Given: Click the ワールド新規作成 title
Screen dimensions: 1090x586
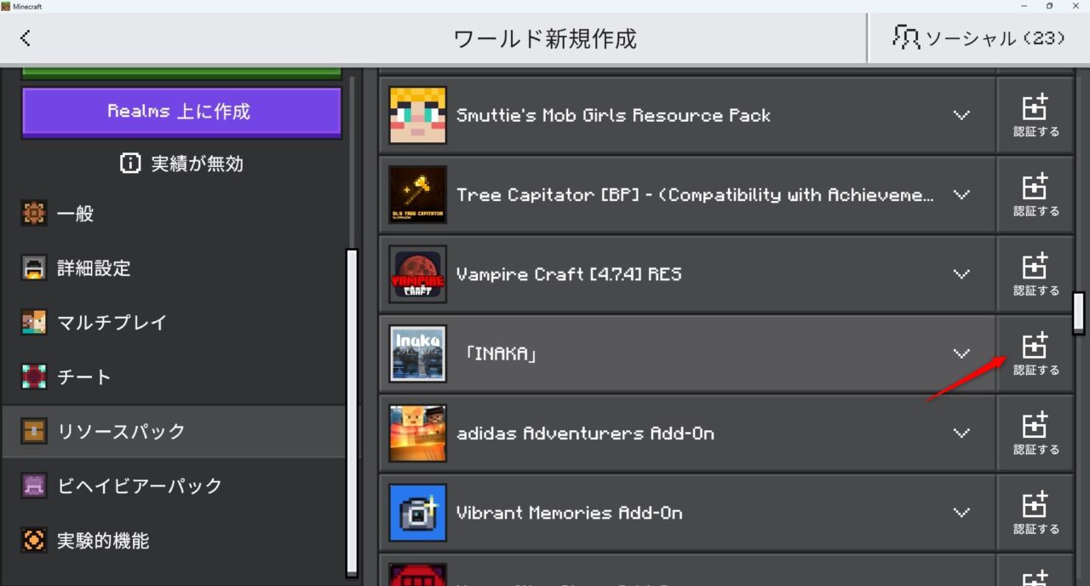Looking at the screenshot, I should coord(545,38).
